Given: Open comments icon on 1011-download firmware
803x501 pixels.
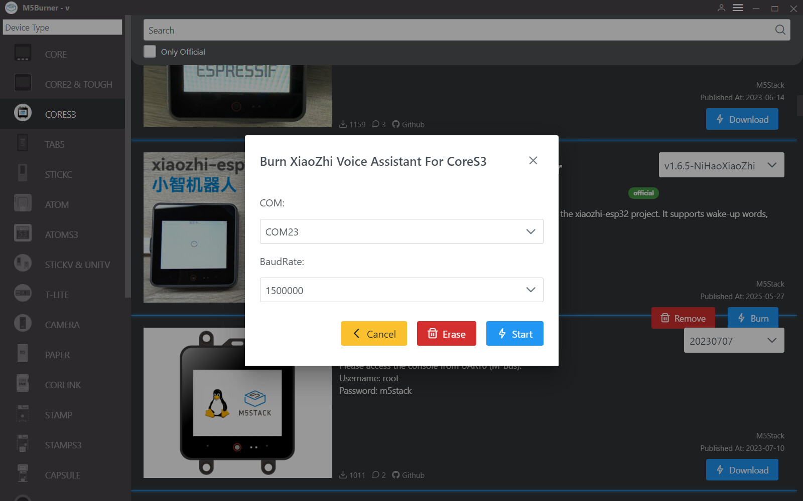Looking at the screenshot, I should 375,475.
